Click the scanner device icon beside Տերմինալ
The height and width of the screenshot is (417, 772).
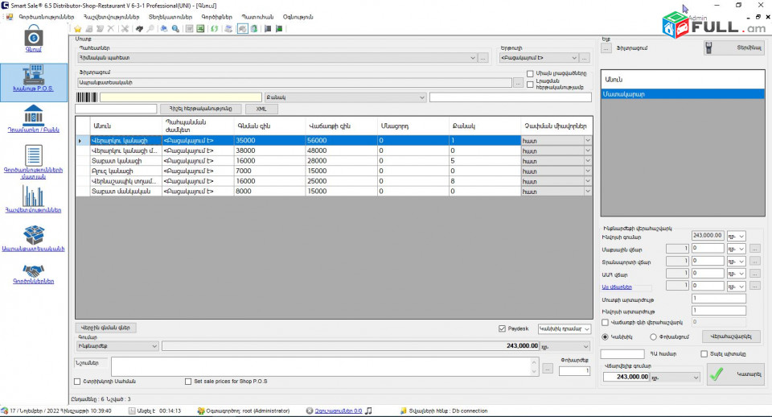708,47
